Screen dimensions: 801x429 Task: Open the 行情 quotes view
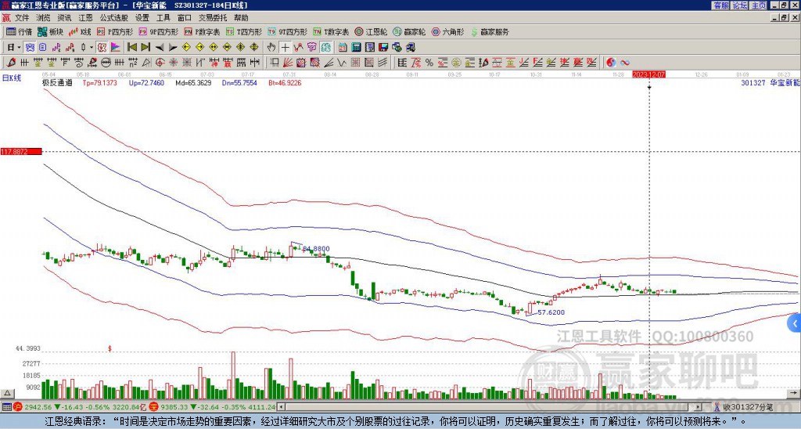pos(19,31)
